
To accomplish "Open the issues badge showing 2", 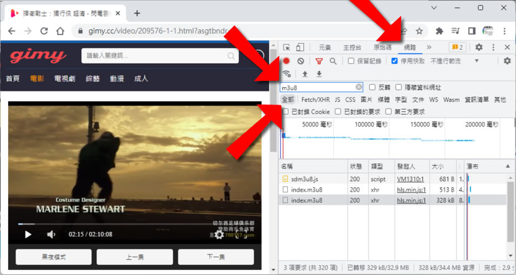I will pos(458,47).
